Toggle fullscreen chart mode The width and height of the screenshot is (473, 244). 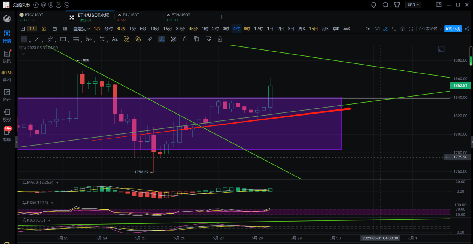point(411,29)
